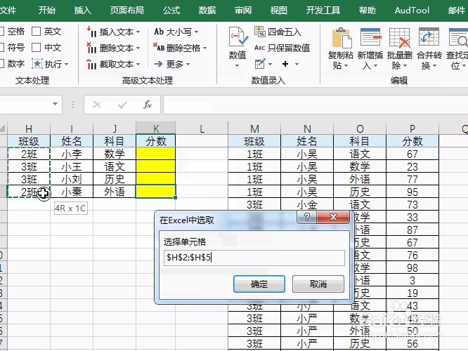Image resolution: width=468 pixels, height=351 pixels.
Task: Open the 视图 ribbon tab
Action: (278, 10)
